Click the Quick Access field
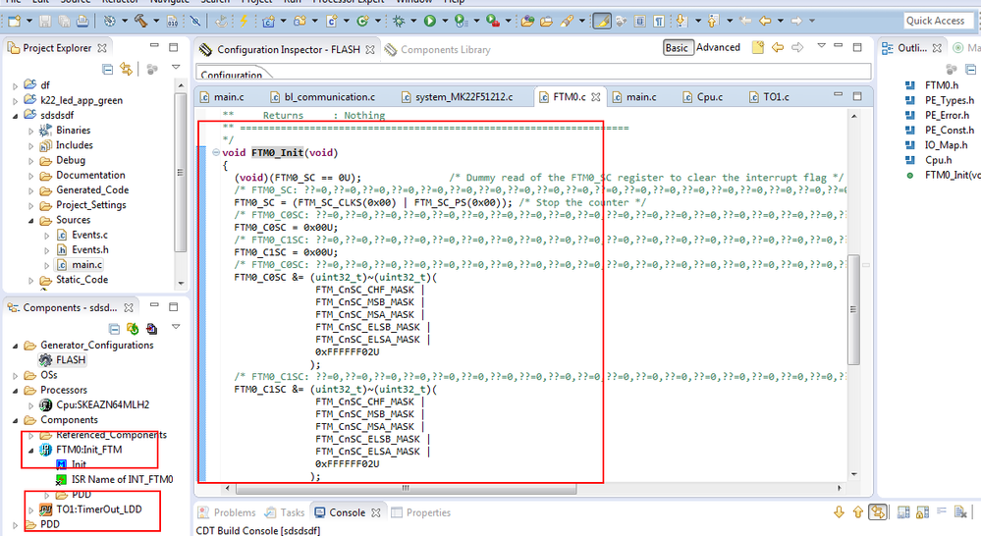This screenshot has width=981, height=536. coord(939,21)
